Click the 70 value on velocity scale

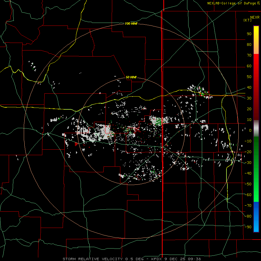249,55
